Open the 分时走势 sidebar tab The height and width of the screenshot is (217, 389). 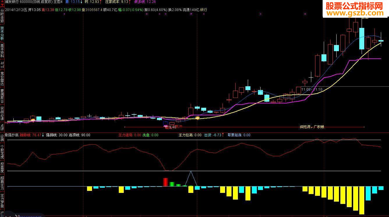tap(2, 15)
